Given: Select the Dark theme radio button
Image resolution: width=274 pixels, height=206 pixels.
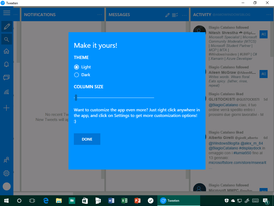Looking at the screenshot, I should click(x=77, y=75).
